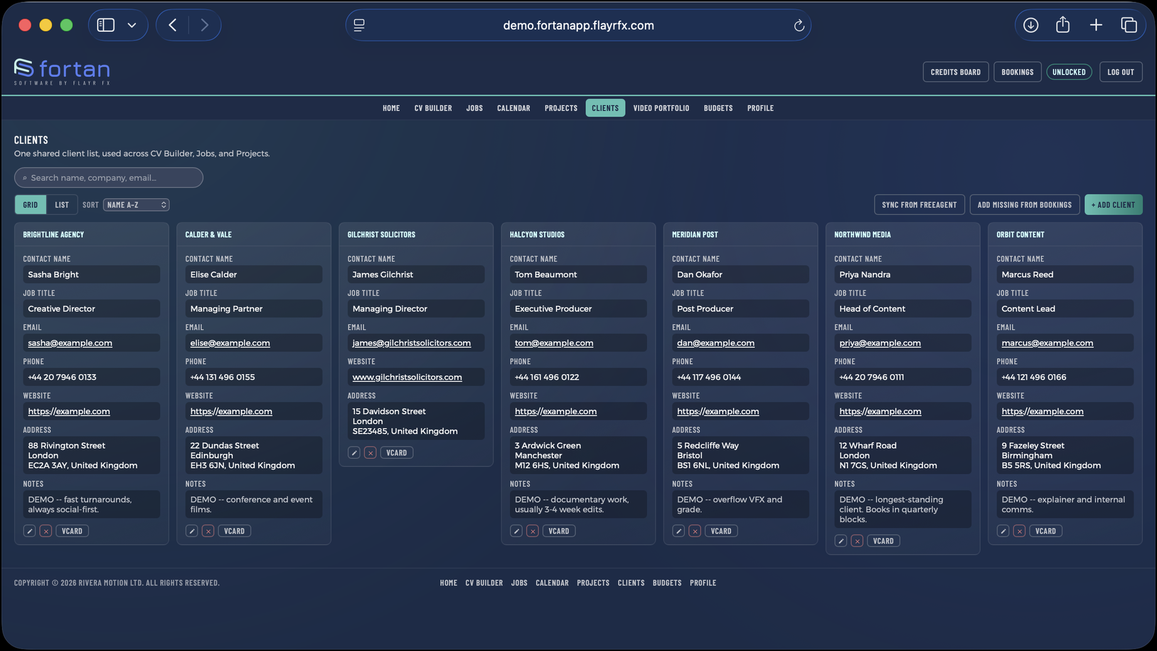Screen dimensions: 1157x651
Task: Download the Gilchrist Solicitors vCard
Action: [397, 452]
